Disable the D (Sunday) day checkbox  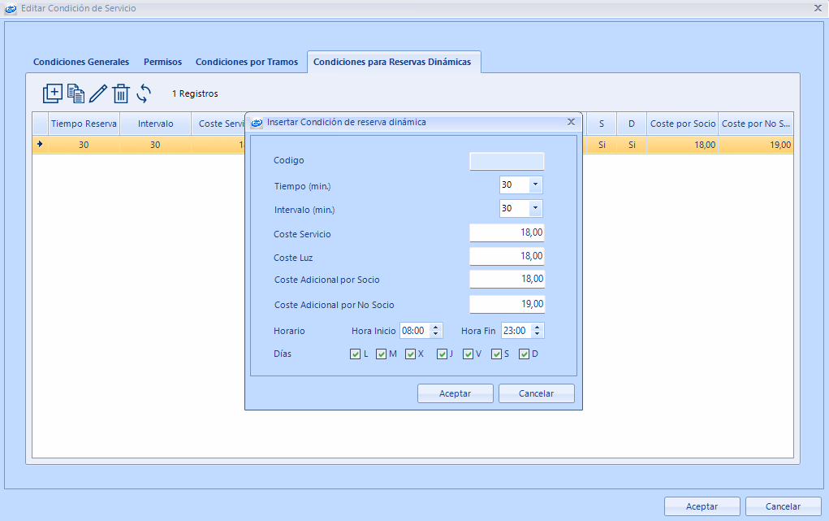coord(525,354)
